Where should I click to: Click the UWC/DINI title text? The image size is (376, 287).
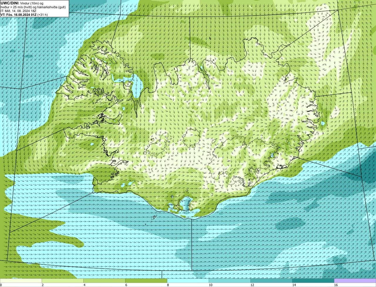point(10,3)
